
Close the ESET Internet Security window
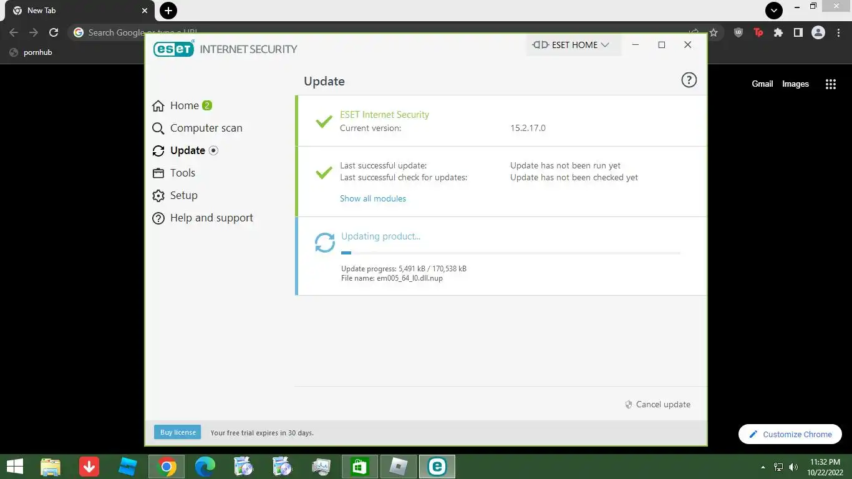(x=687, y=45)
